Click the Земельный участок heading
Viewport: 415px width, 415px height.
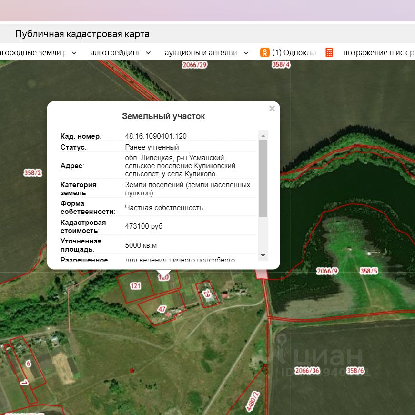(163, 116)
